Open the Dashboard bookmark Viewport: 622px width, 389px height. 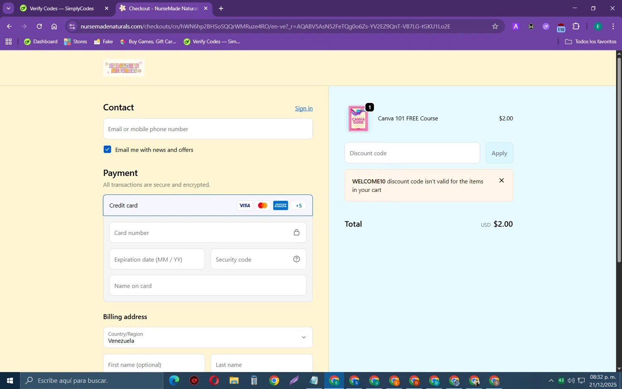[x=41, y=42]
